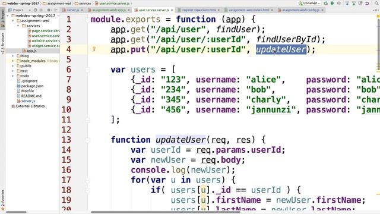Viewport: 380px width, 214px height.
Task: Expand the blog folder in tree
Action: pyautogui.click(x=13, y=56)
